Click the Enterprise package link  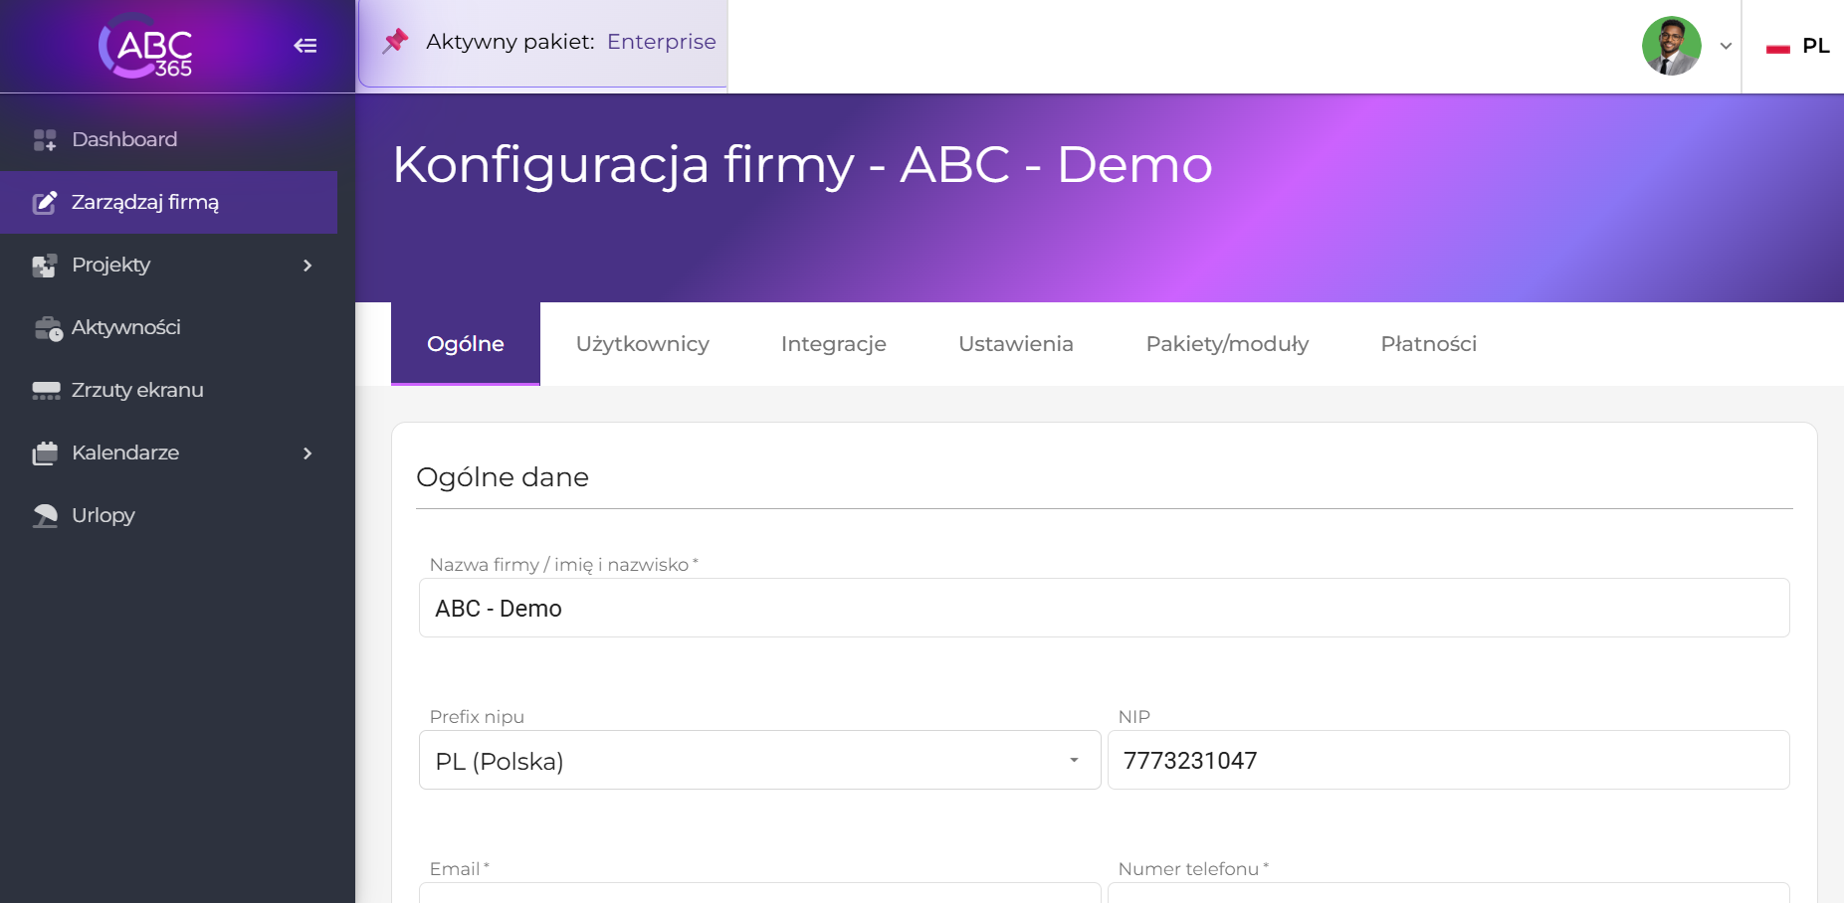[661, 41]
